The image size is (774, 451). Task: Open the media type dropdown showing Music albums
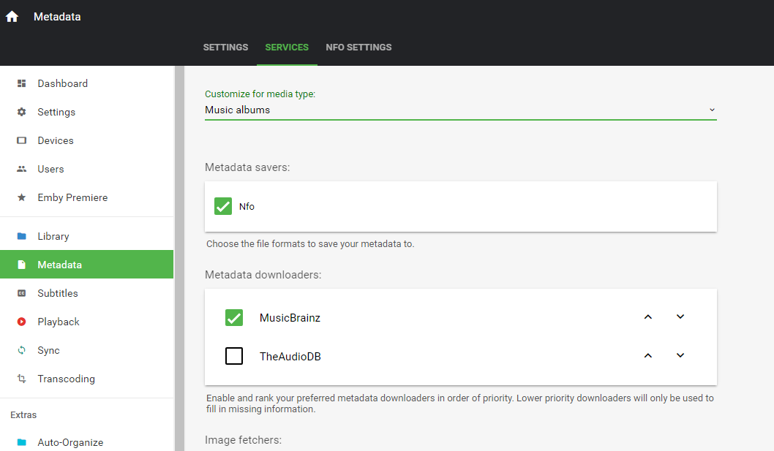click(x=460, y=110)
